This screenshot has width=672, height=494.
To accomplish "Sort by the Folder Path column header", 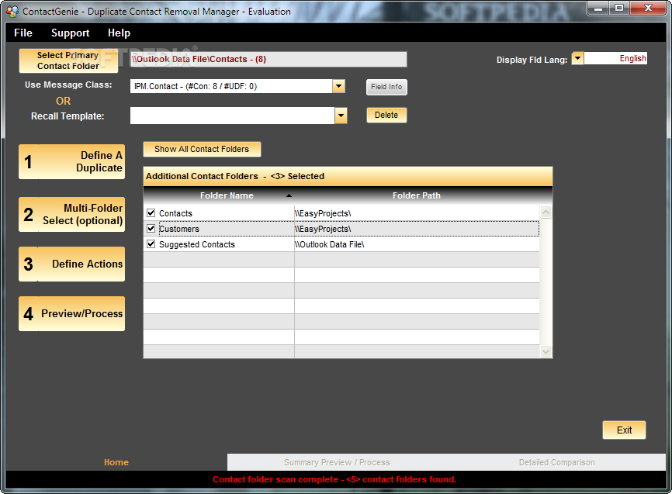I will tap(417, 195).
